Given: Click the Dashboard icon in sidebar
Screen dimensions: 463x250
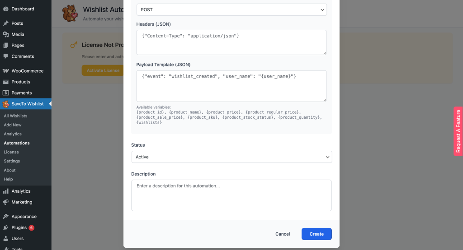Looking at the screenshot, I should click(x=5, y=9).
